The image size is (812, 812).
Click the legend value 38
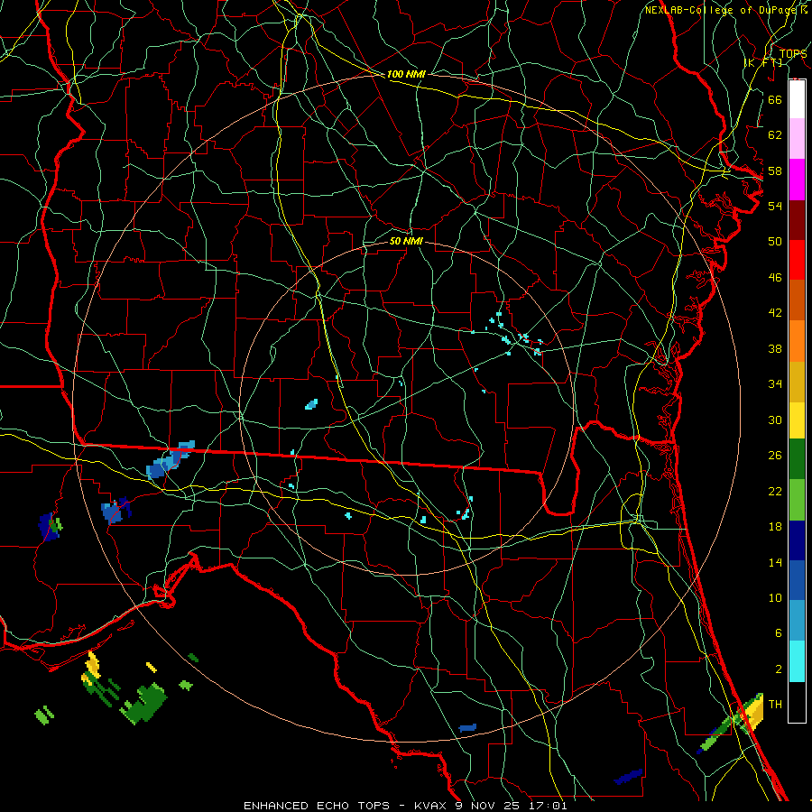pyautogui.click(x=775, y=348)
